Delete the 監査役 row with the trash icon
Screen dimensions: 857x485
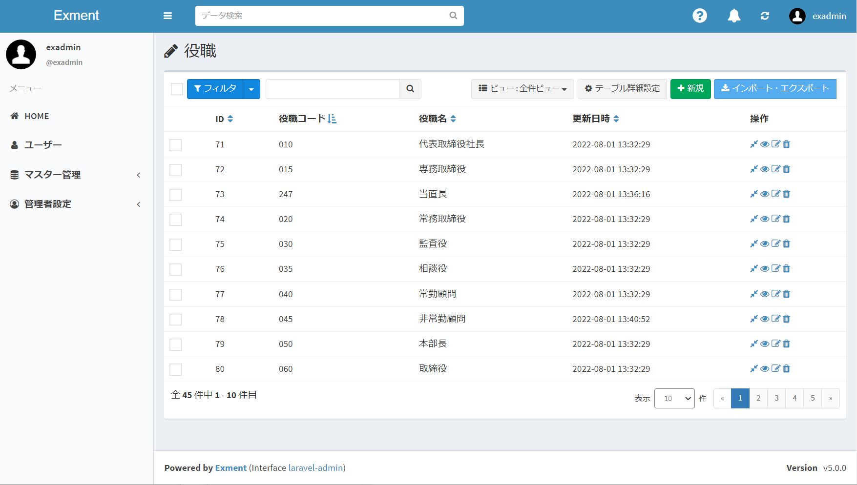tap(786, 243)
